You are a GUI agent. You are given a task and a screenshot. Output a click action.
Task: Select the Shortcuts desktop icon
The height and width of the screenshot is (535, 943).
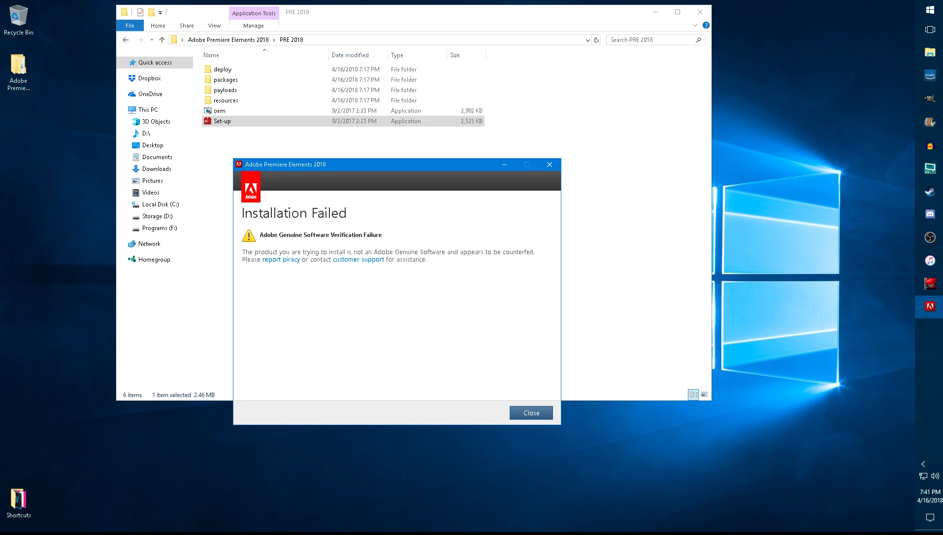click(19, 503)
